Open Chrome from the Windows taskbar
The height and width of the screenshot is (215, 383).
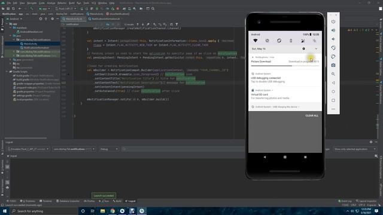[x=113, y=211]
